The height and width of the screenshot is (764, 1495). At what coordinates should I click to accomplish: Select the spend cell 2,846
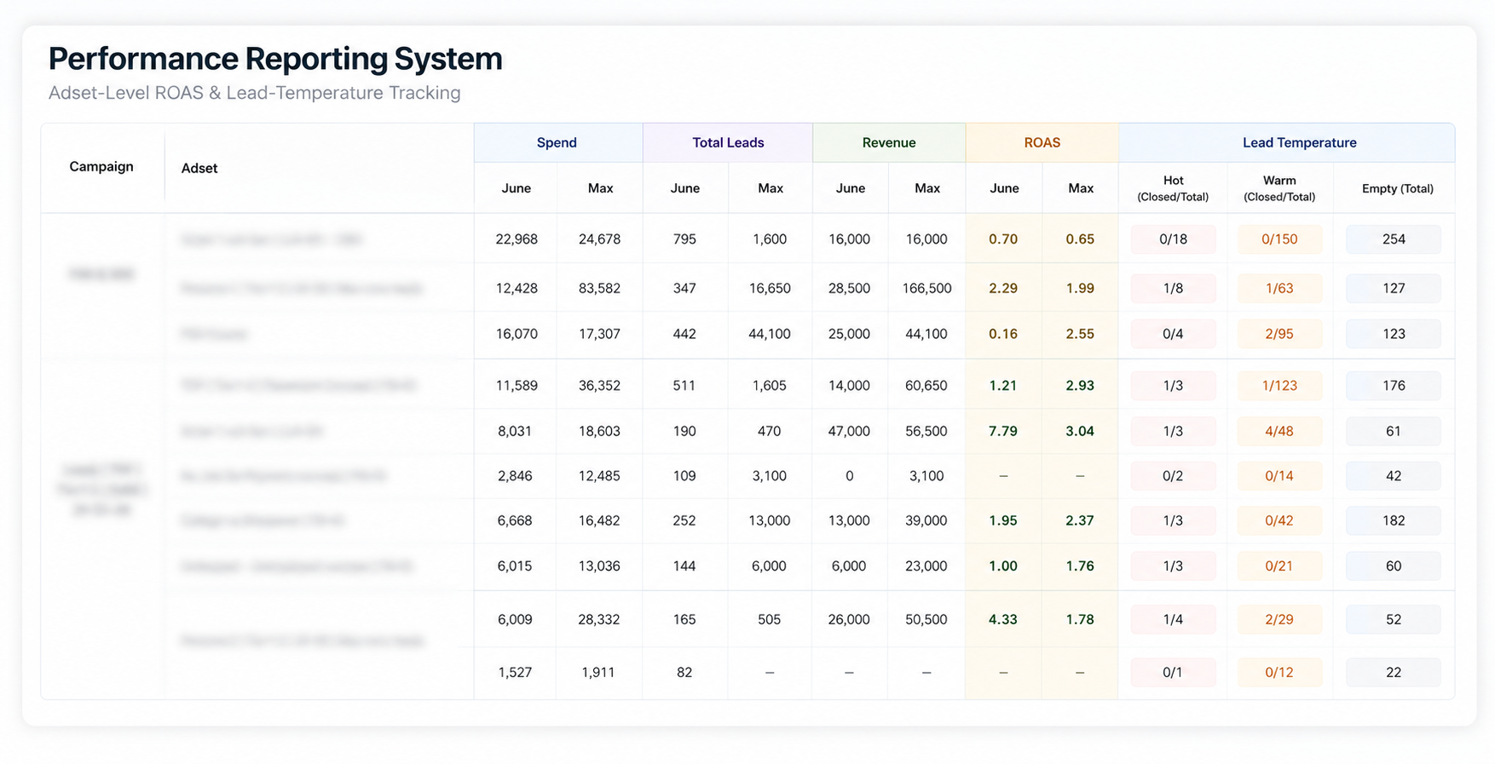(515, 476)
